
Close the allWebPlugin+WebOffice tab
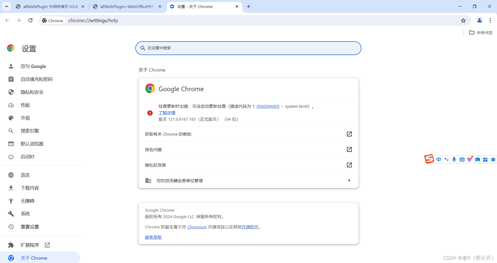click(160, 6)
